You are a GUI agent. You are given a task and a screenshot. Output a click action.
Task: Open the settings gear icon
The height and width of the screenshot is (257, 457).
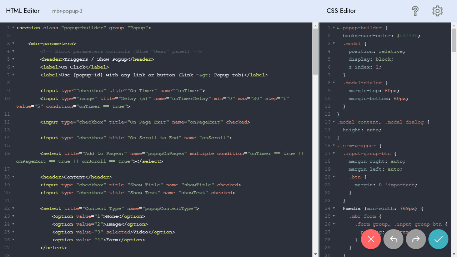click(x=437, y=11)
